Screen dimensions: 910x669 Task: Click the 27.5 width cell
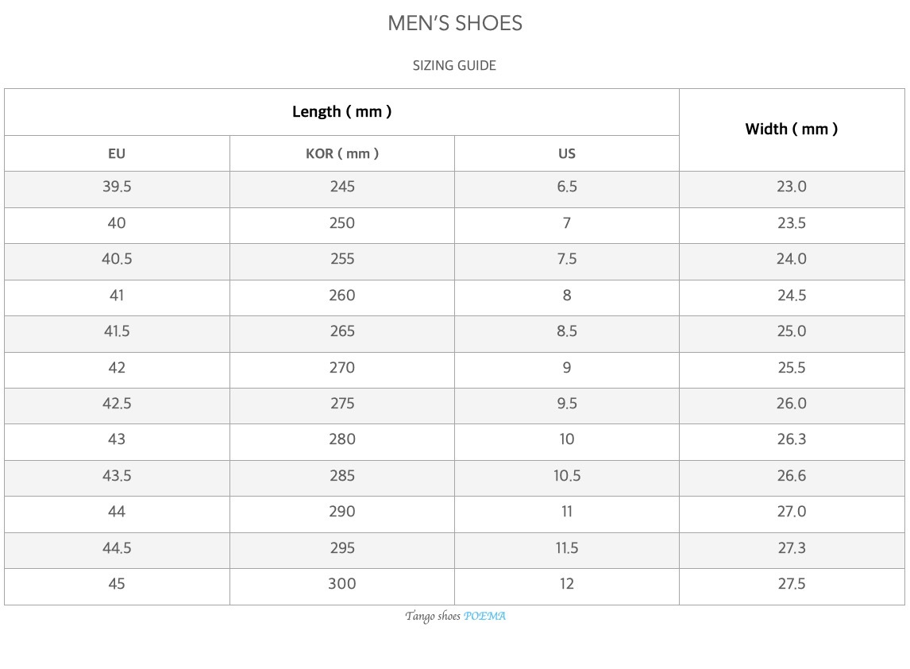(x=792, y=584)
